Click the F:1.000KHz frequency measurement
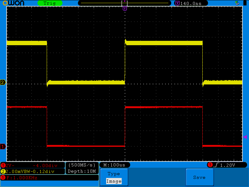249x187 pixels. click(x=22, y=178)
